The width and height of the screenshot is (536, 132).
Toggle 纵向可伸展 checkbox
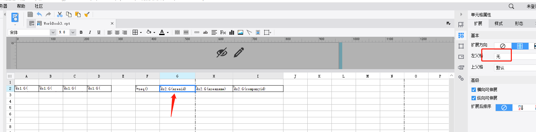coord(474,98)
